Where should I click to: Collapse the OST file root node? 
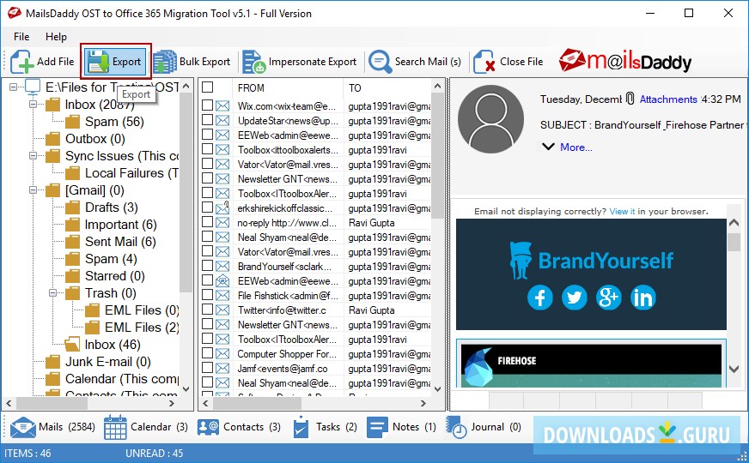point(14,87)
